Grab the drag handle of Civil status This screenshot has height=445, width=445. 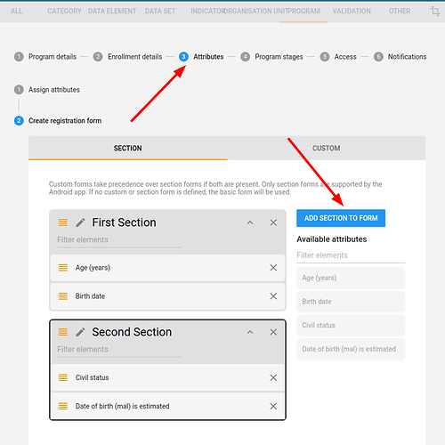[x=63, y=377]
